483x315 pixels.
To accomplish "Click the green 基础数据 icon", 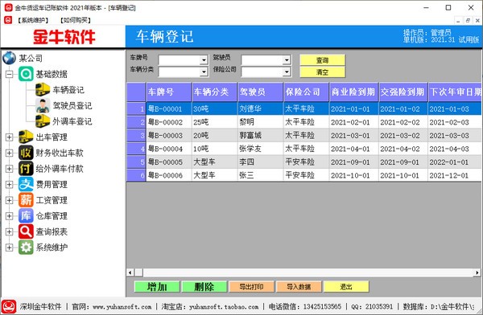I will pos(26,74).
